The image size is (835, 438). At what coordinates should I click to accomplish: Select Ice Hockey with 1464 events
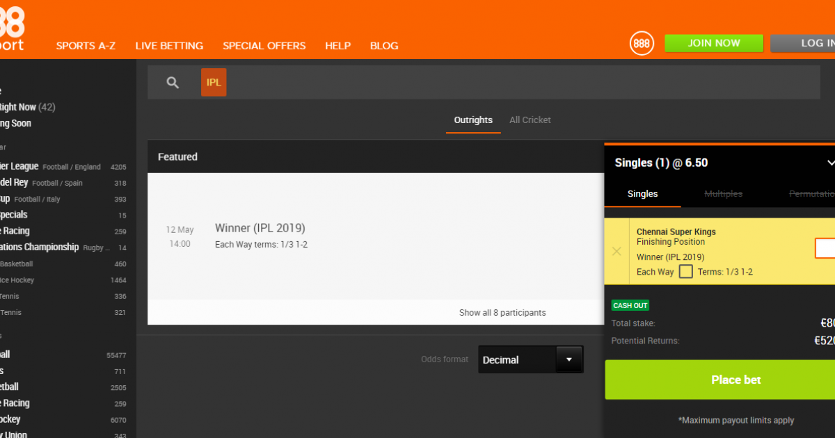[63, 280]
